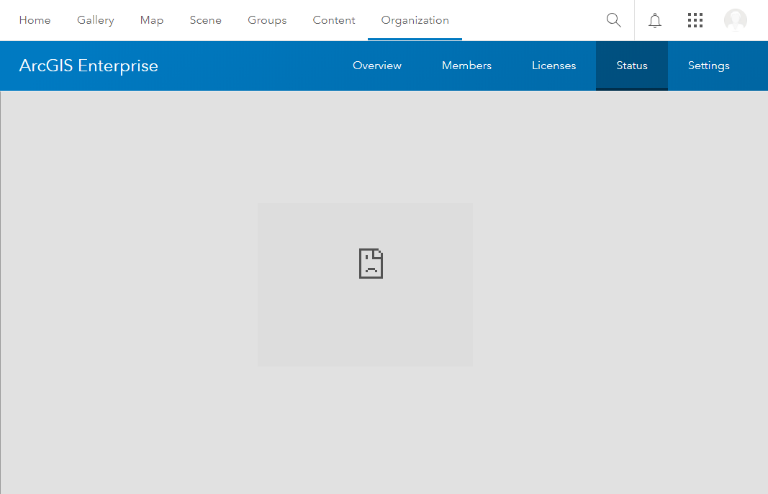Go to the Home menu item
This screenshot has width=768, height=494.
[x=35, y=20]
